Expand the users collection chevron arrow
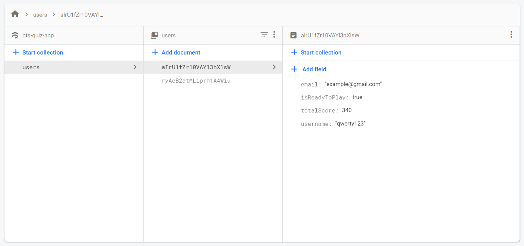Screen dimensions: 524x246 point(135,67)
